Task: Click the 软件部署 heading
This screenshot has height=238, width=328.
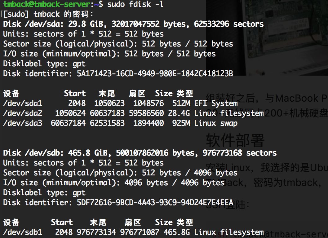Action: 235,140
